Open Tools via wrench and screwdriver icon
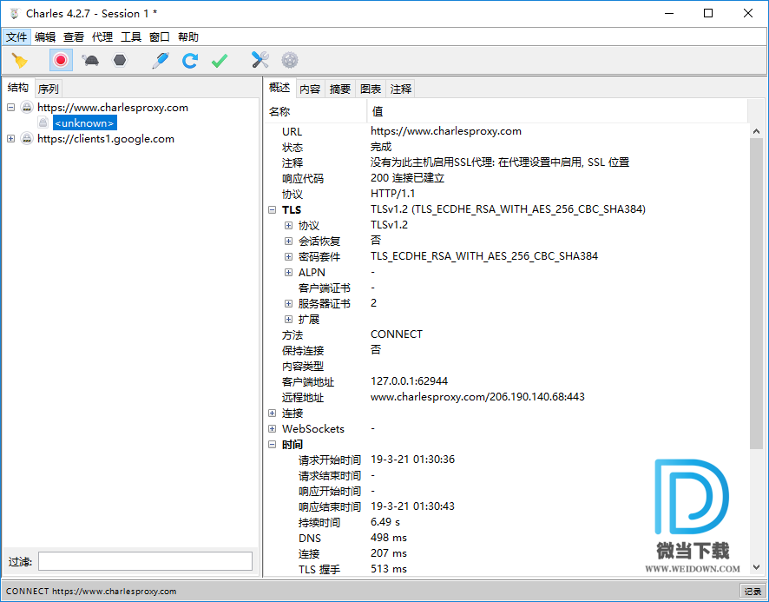 pos(260,61)
